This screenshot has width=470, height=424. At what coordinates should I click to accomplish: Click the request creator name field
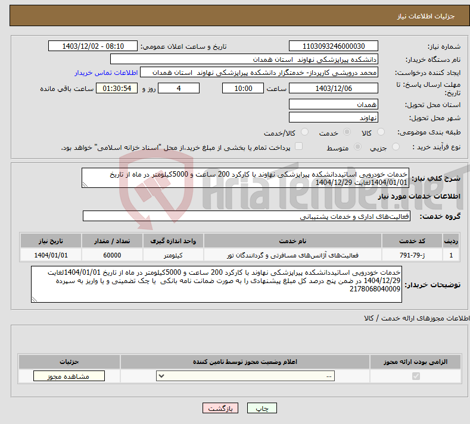click(259, 73)
